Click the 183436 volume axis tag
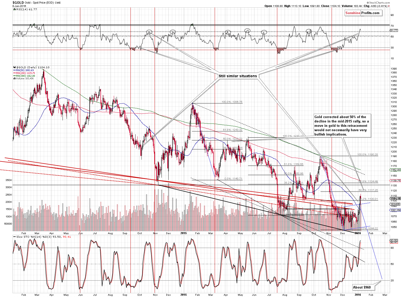 [x=395, y=204]
